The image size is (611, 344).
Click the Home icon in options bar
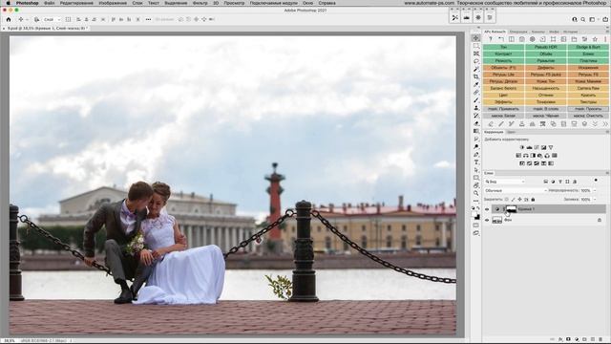[9, 19]
